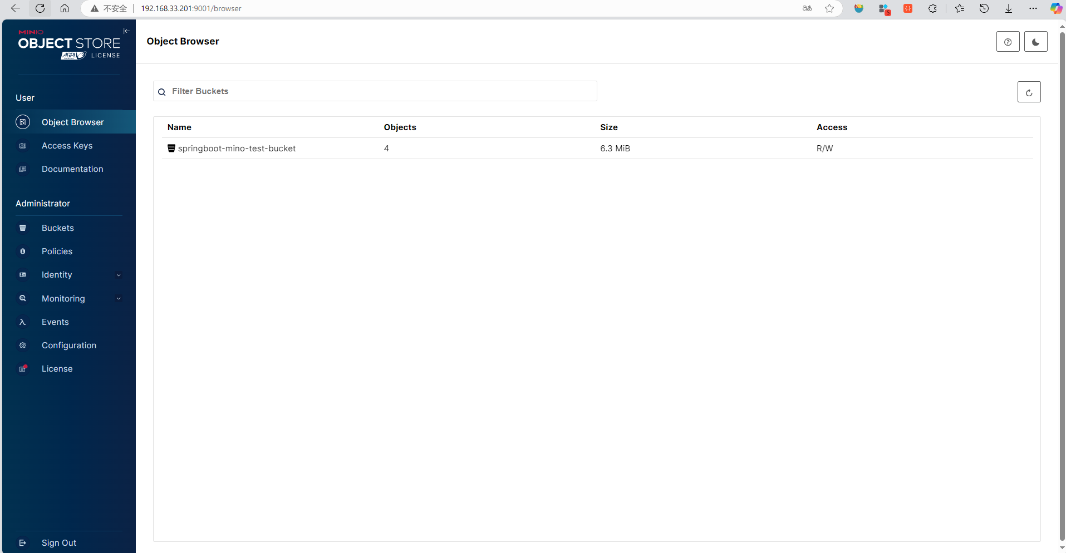Click the Object Browser page title
The width and height of the screenshot is (1066, 553).
point(183,41)
